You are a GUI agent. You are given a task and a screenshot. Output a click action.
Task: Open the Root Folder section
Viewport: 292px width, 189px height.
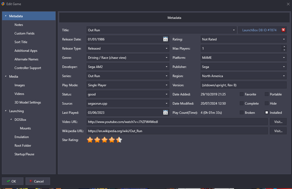23,145
